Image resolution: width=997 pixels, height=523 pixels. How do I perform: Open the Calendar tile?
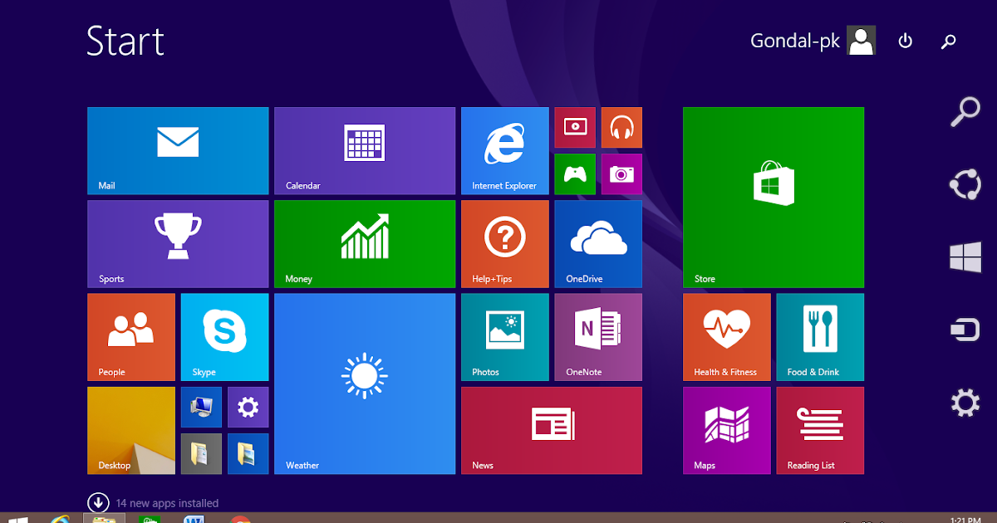[x=365, y=151]
